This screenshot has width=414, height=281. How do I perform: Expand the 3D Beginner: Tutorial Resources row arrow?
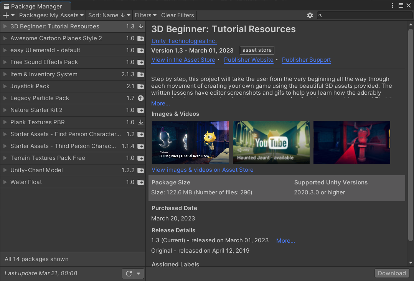tap(5, 26)
